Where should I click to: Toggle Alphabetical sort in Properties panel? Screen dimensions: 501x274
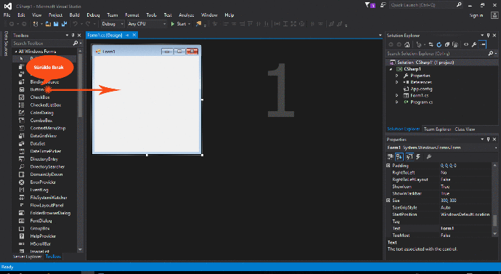pos(399,156)
